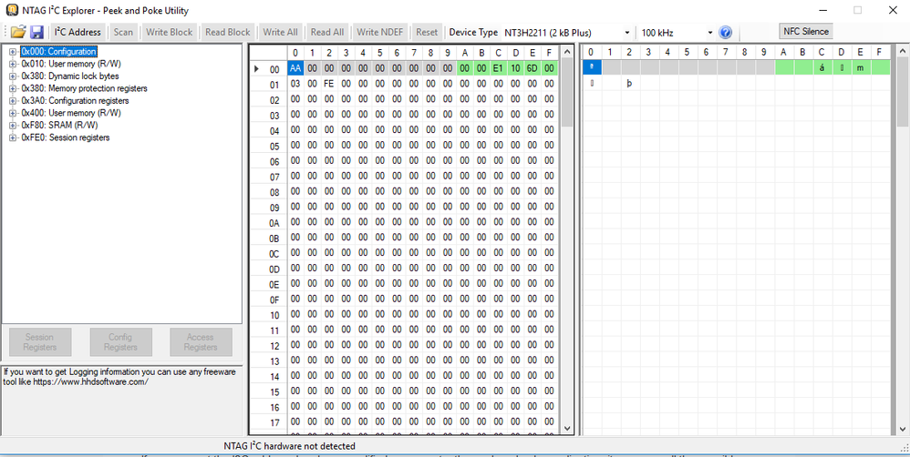Click the Read Block toolbar button
Screen dimensions: 910x457
coord(228,33)
